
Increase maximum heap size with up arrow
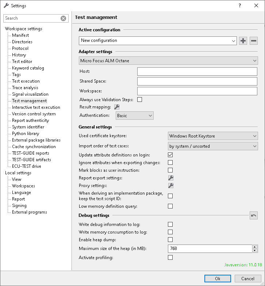[254, 247]
